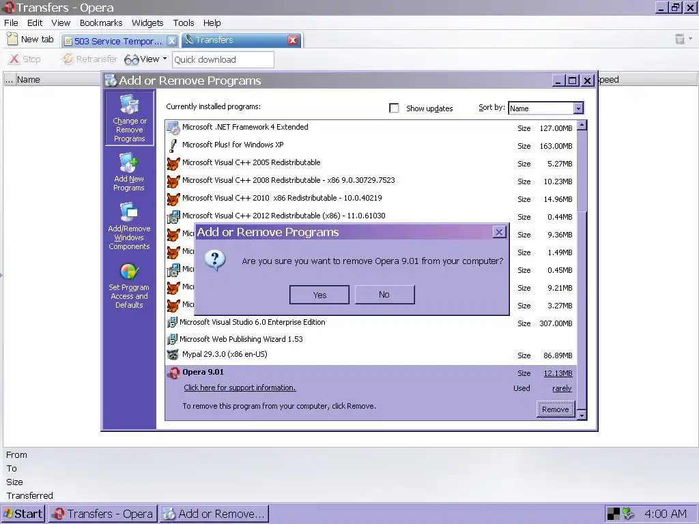Click the Remove button for Opera 9.01
Image resolution: width=699 pixels, height=524 pixels.
[556, 409]
